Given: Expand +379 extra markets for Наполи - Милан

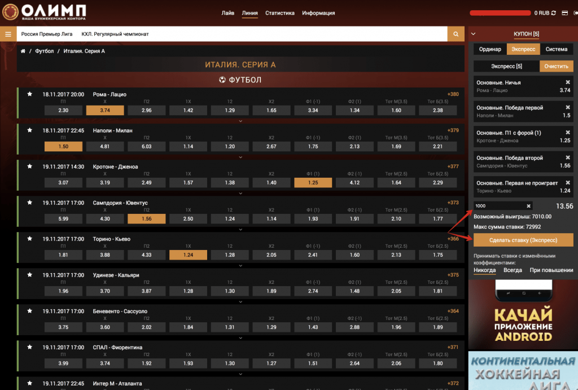Looking at the screenshot, I should coord(453,130).
